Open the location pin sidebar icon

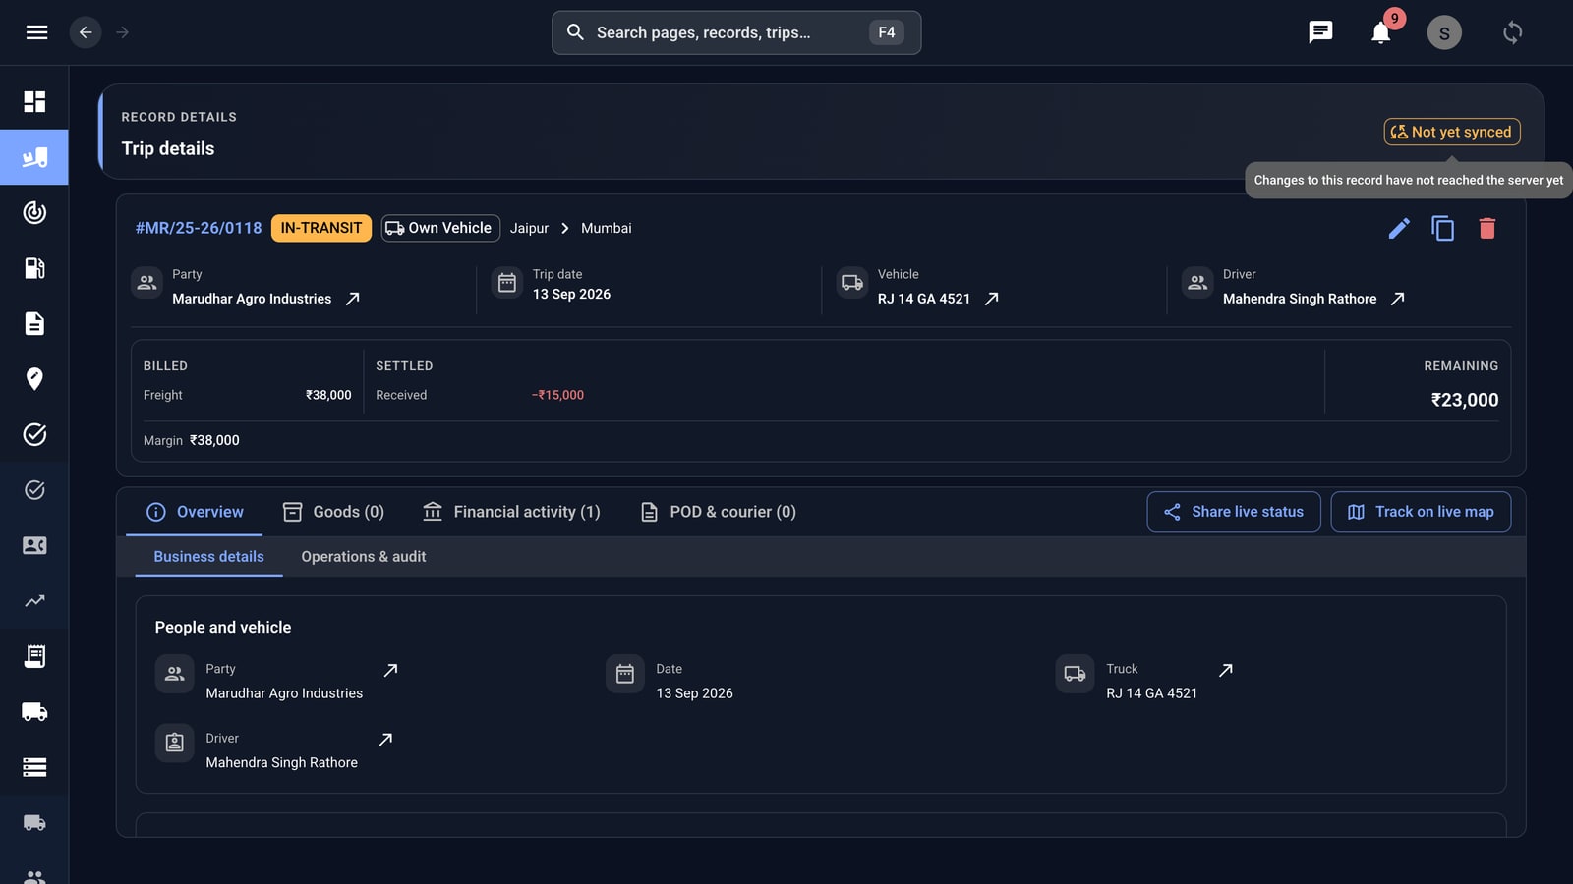(34, 379)
